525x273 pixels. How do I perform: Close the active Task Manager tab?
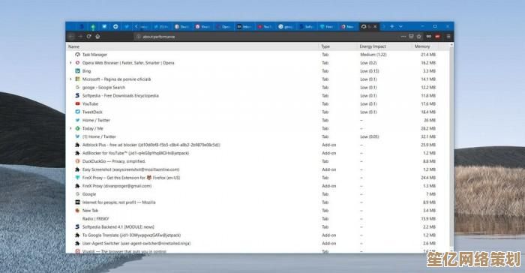pos(375,26)
